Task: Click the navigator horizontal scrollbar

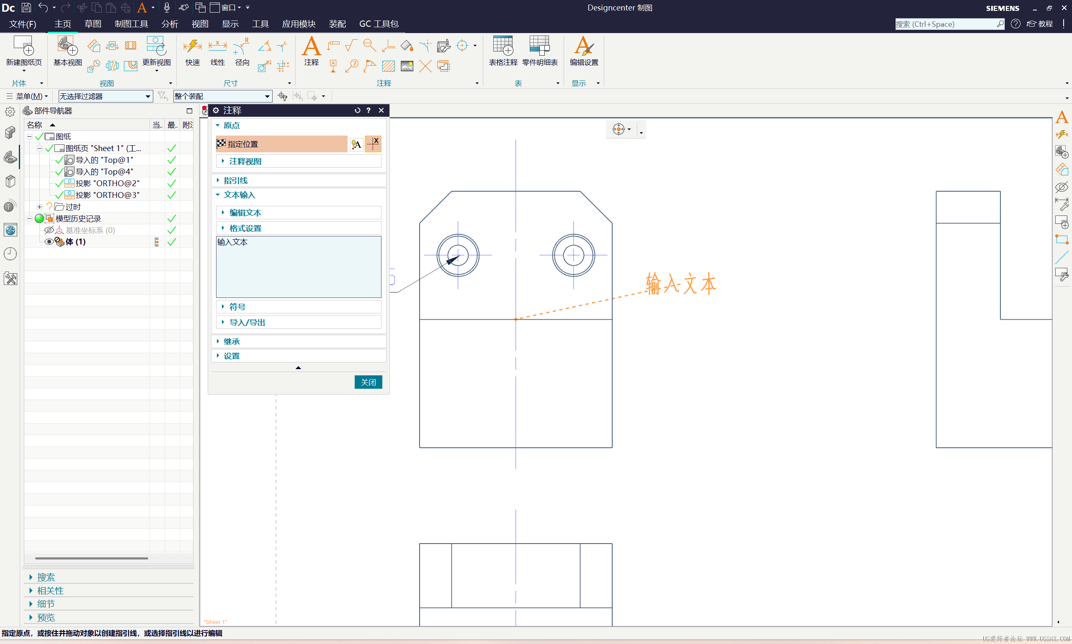Action: [92, 558]
